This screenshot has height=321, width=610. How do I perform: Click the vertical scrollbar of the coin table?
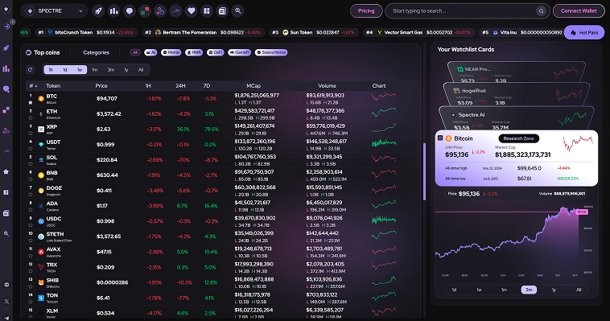click(x=424, y=171)
